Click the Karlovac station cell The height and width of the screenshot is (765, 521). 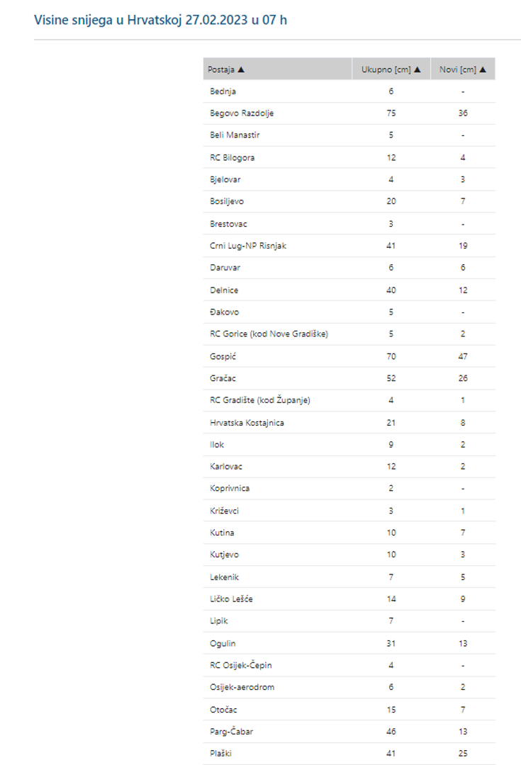(226, 467)
